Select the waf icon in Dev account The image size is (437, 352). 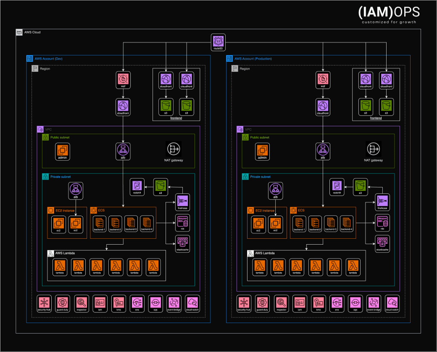click(x=123, y=78)
